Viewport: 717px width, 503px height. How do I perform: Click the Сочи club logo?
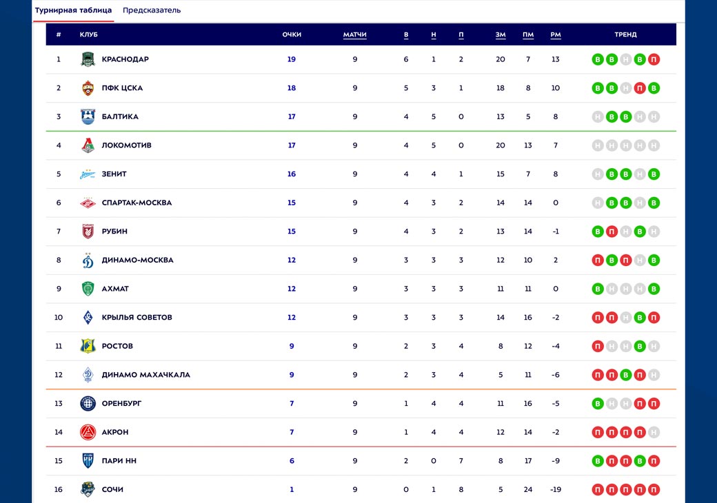click(88, 490)
